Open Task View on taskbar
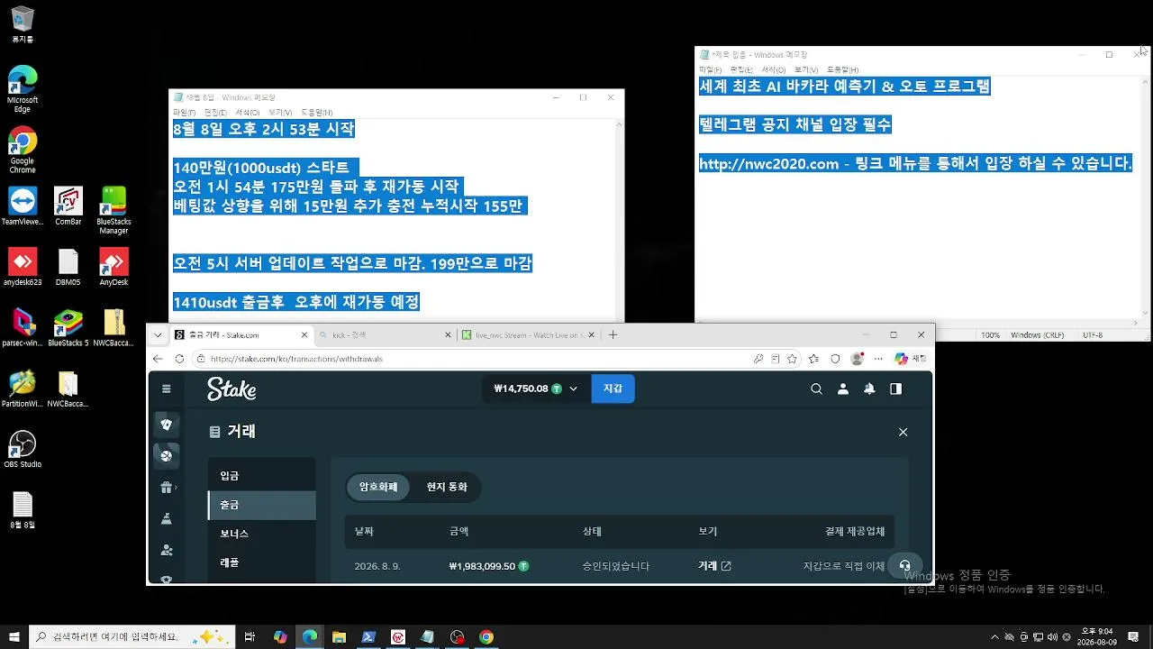The height and width of the screenshot is (649, 1153). [250, 637]
